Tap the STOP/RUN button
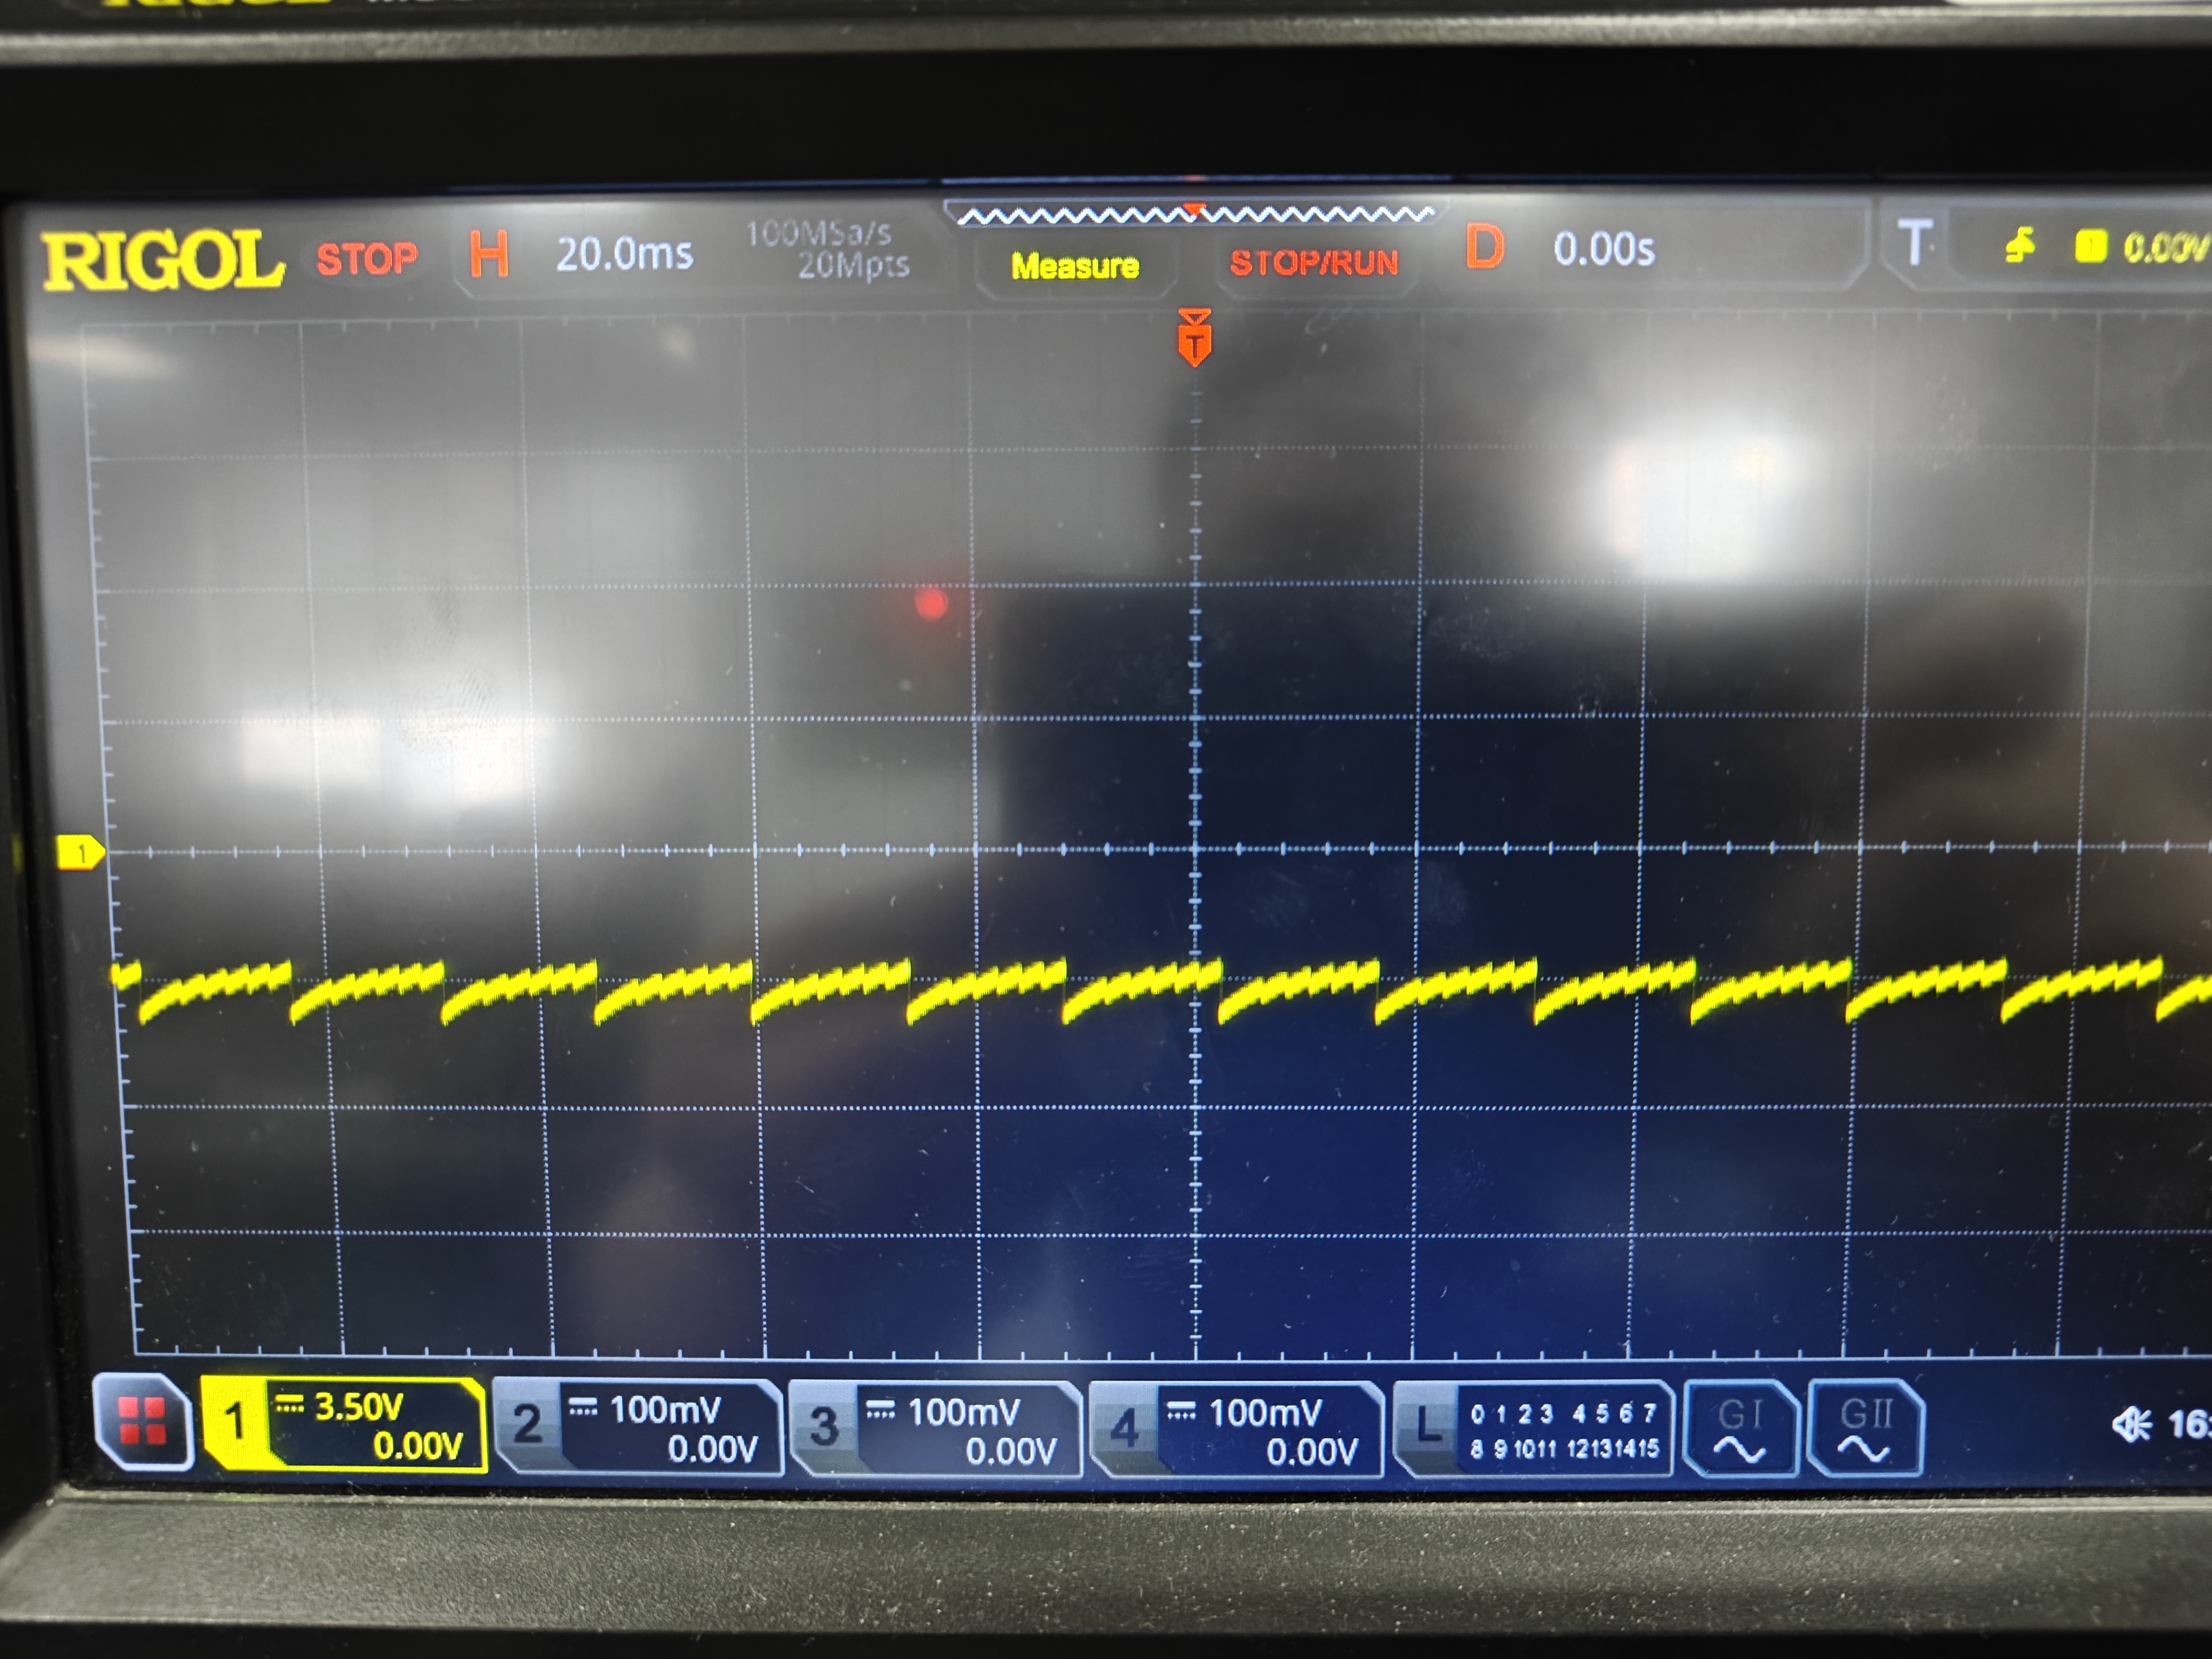Image resolution: width=2212 pixels, height=1659 pixels. click(1314, 263)
